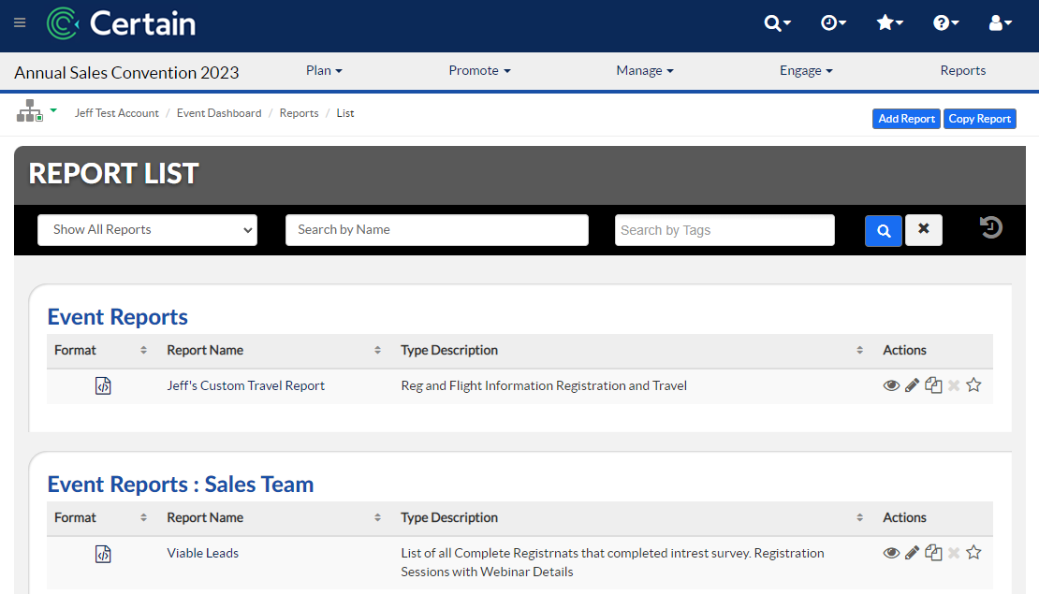View Viable Leads report via eye icon
The image size is (1039, 594).
pos(891,553)
